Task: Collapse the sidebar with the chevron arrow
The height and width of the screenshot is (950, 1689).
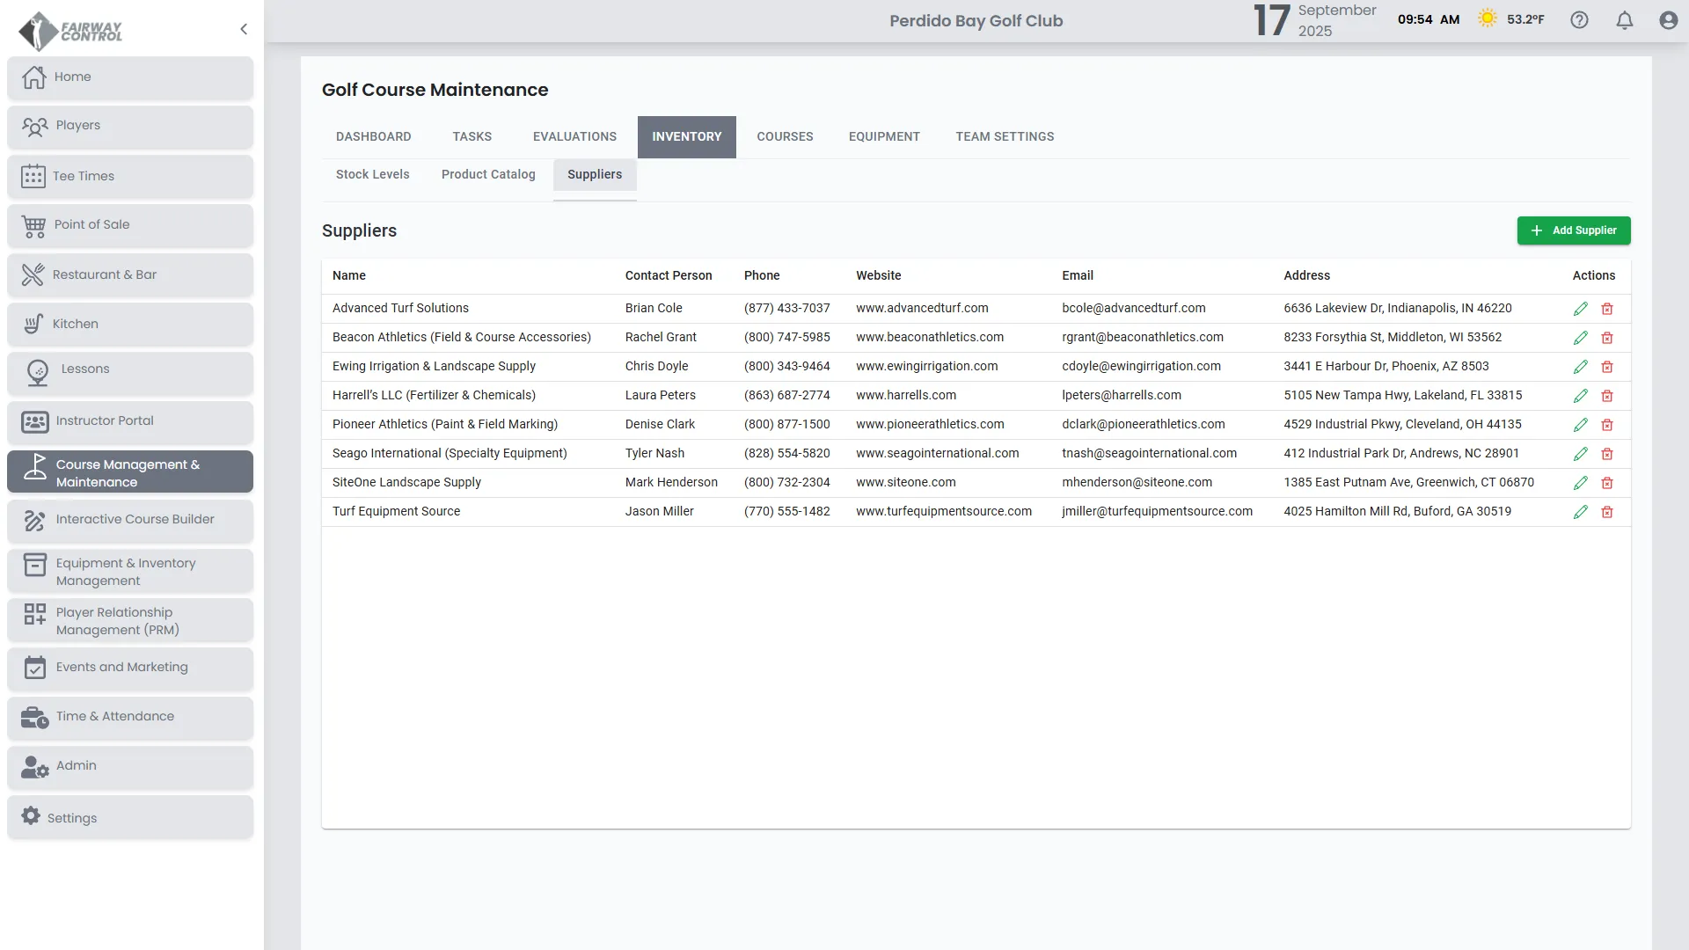Action: click(x=244, y=29)
